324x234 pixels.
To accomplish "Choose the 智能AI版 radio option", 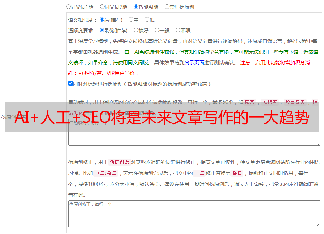I will coord(136,7).
